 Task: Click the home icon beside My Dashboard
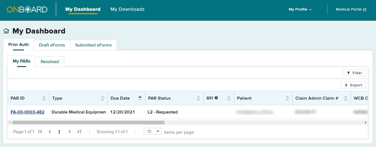coord(6,31)
